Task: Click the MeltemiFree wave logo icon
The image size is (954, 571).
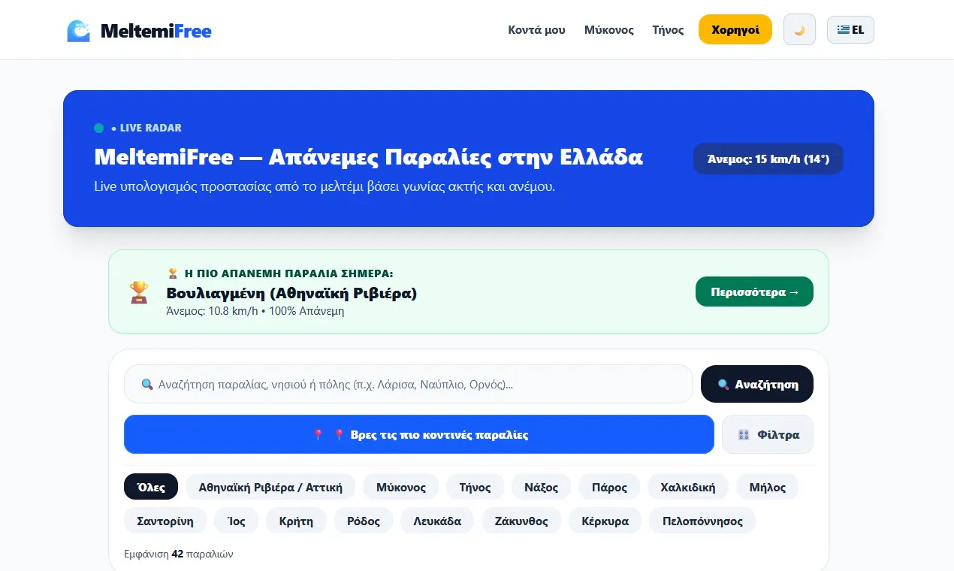Action: point(78,31)
